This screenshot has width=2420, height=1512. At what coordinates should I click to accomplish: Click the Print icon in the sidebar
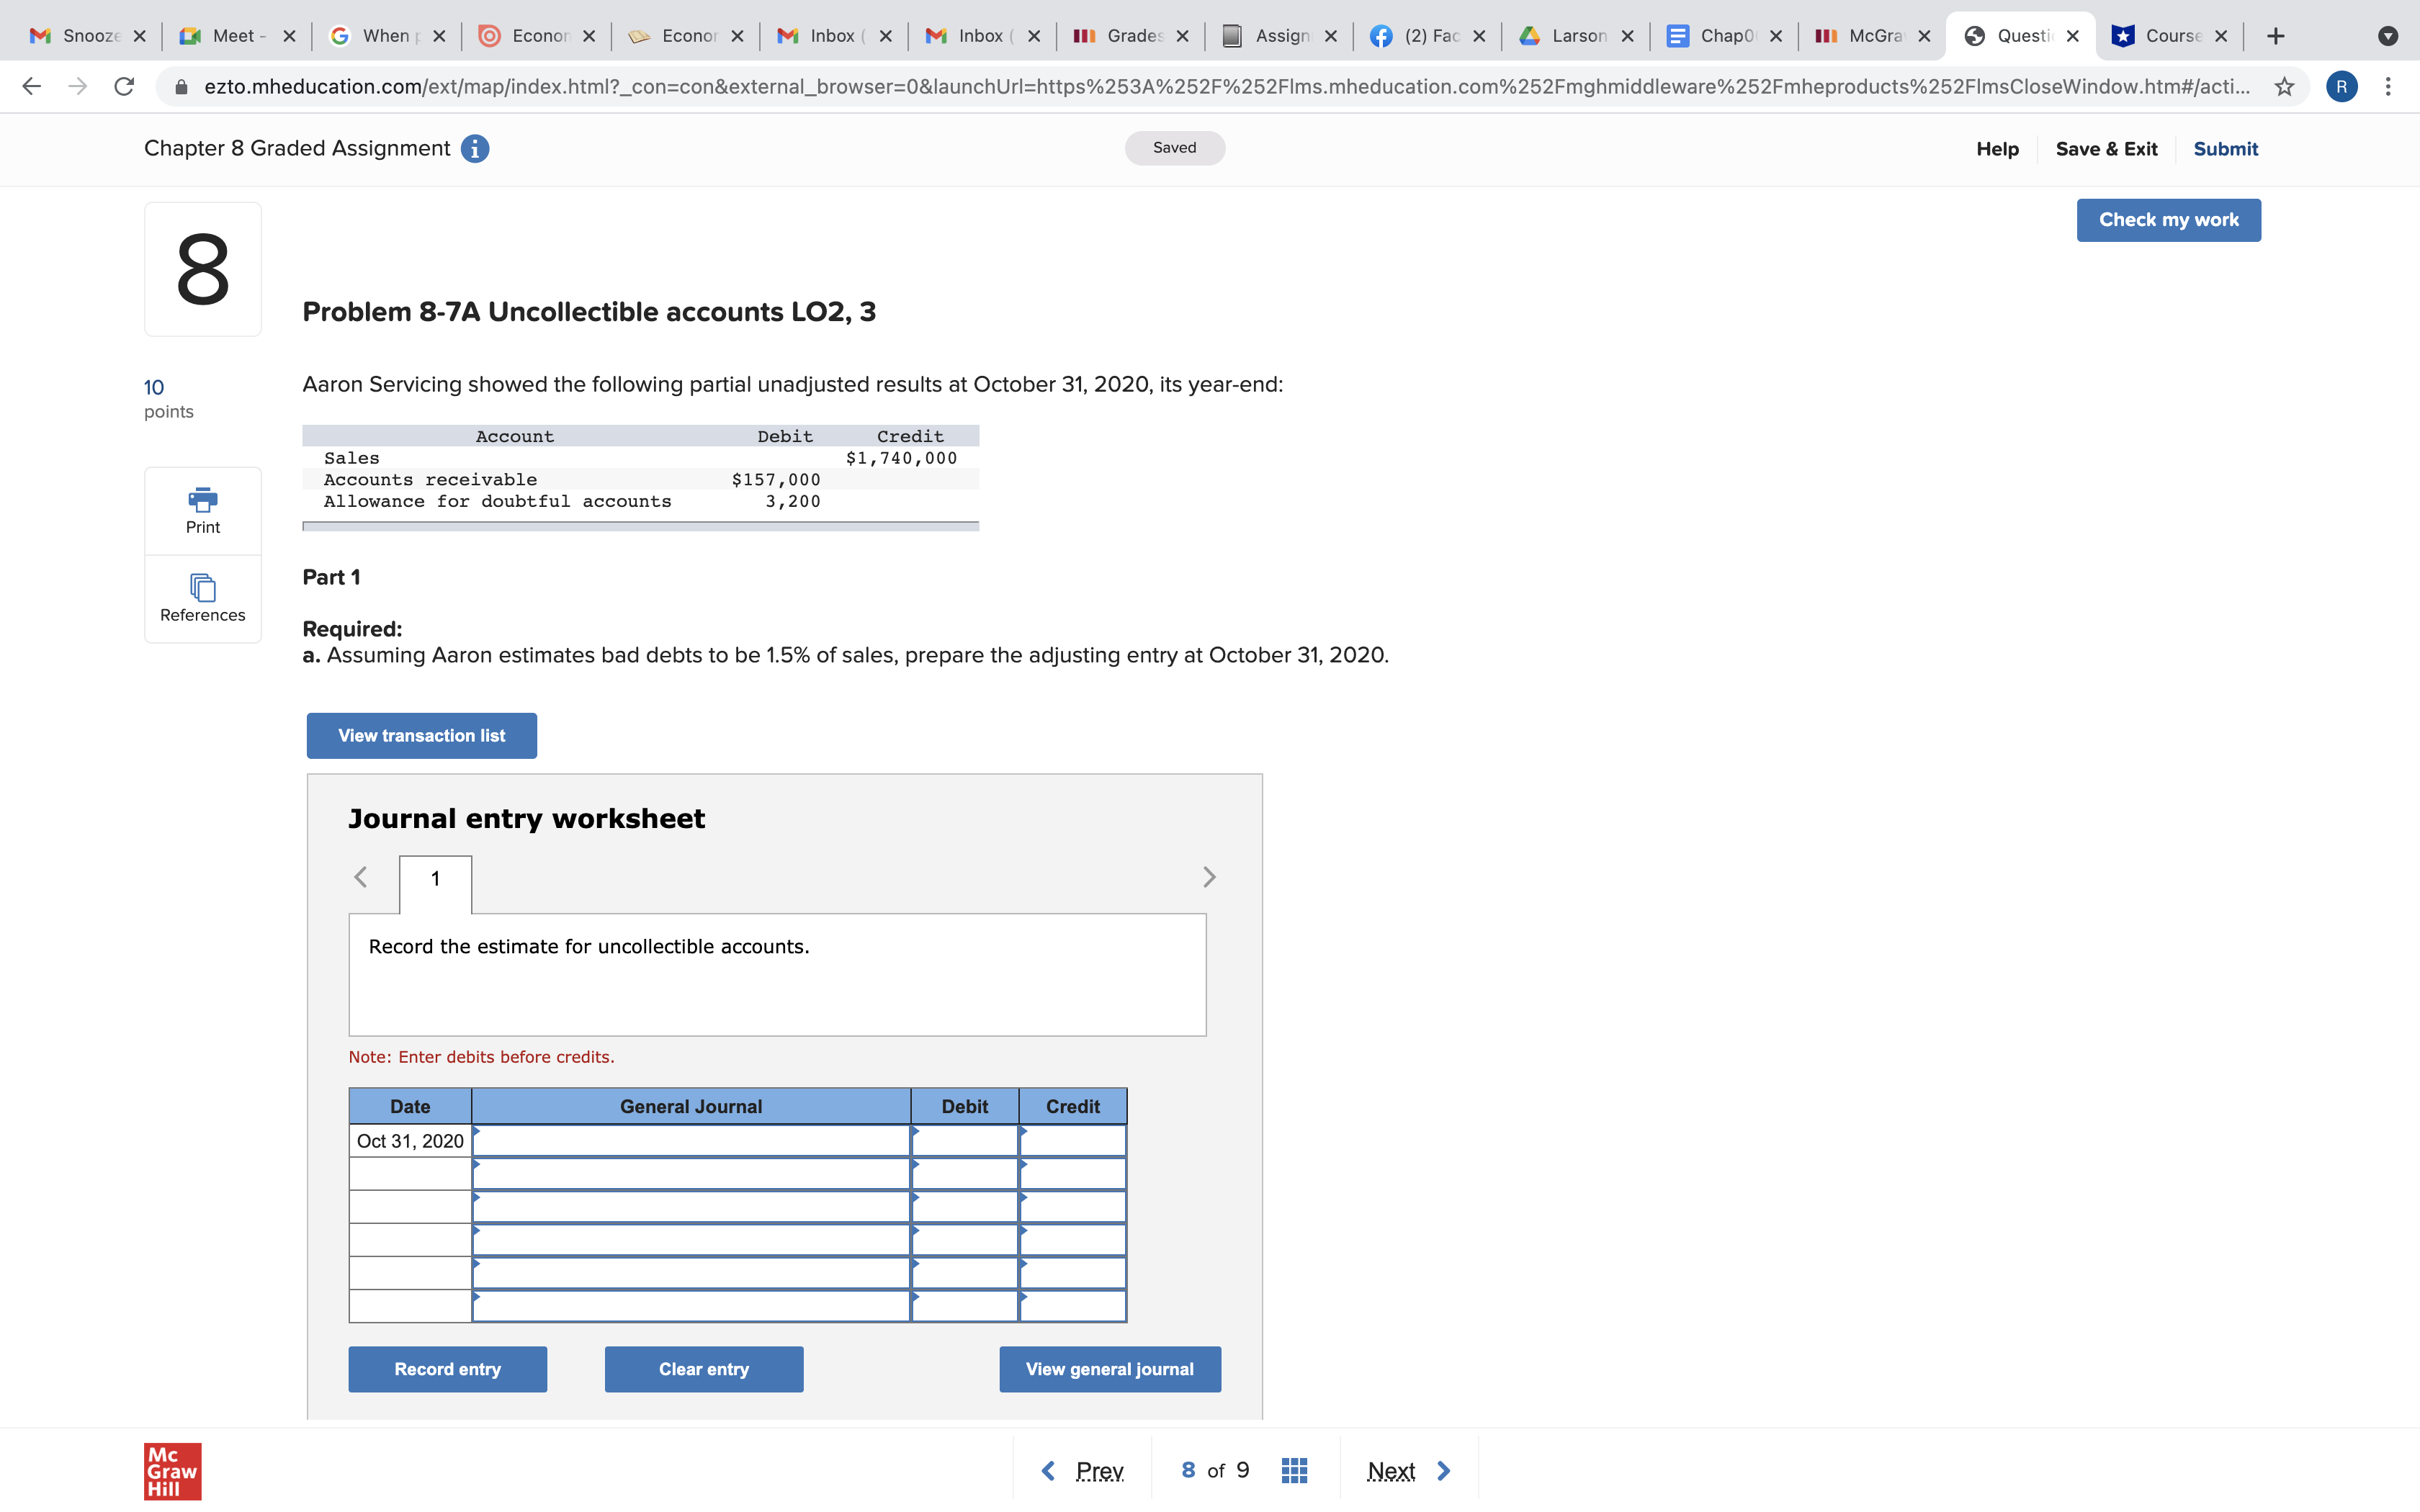[202, 501]
